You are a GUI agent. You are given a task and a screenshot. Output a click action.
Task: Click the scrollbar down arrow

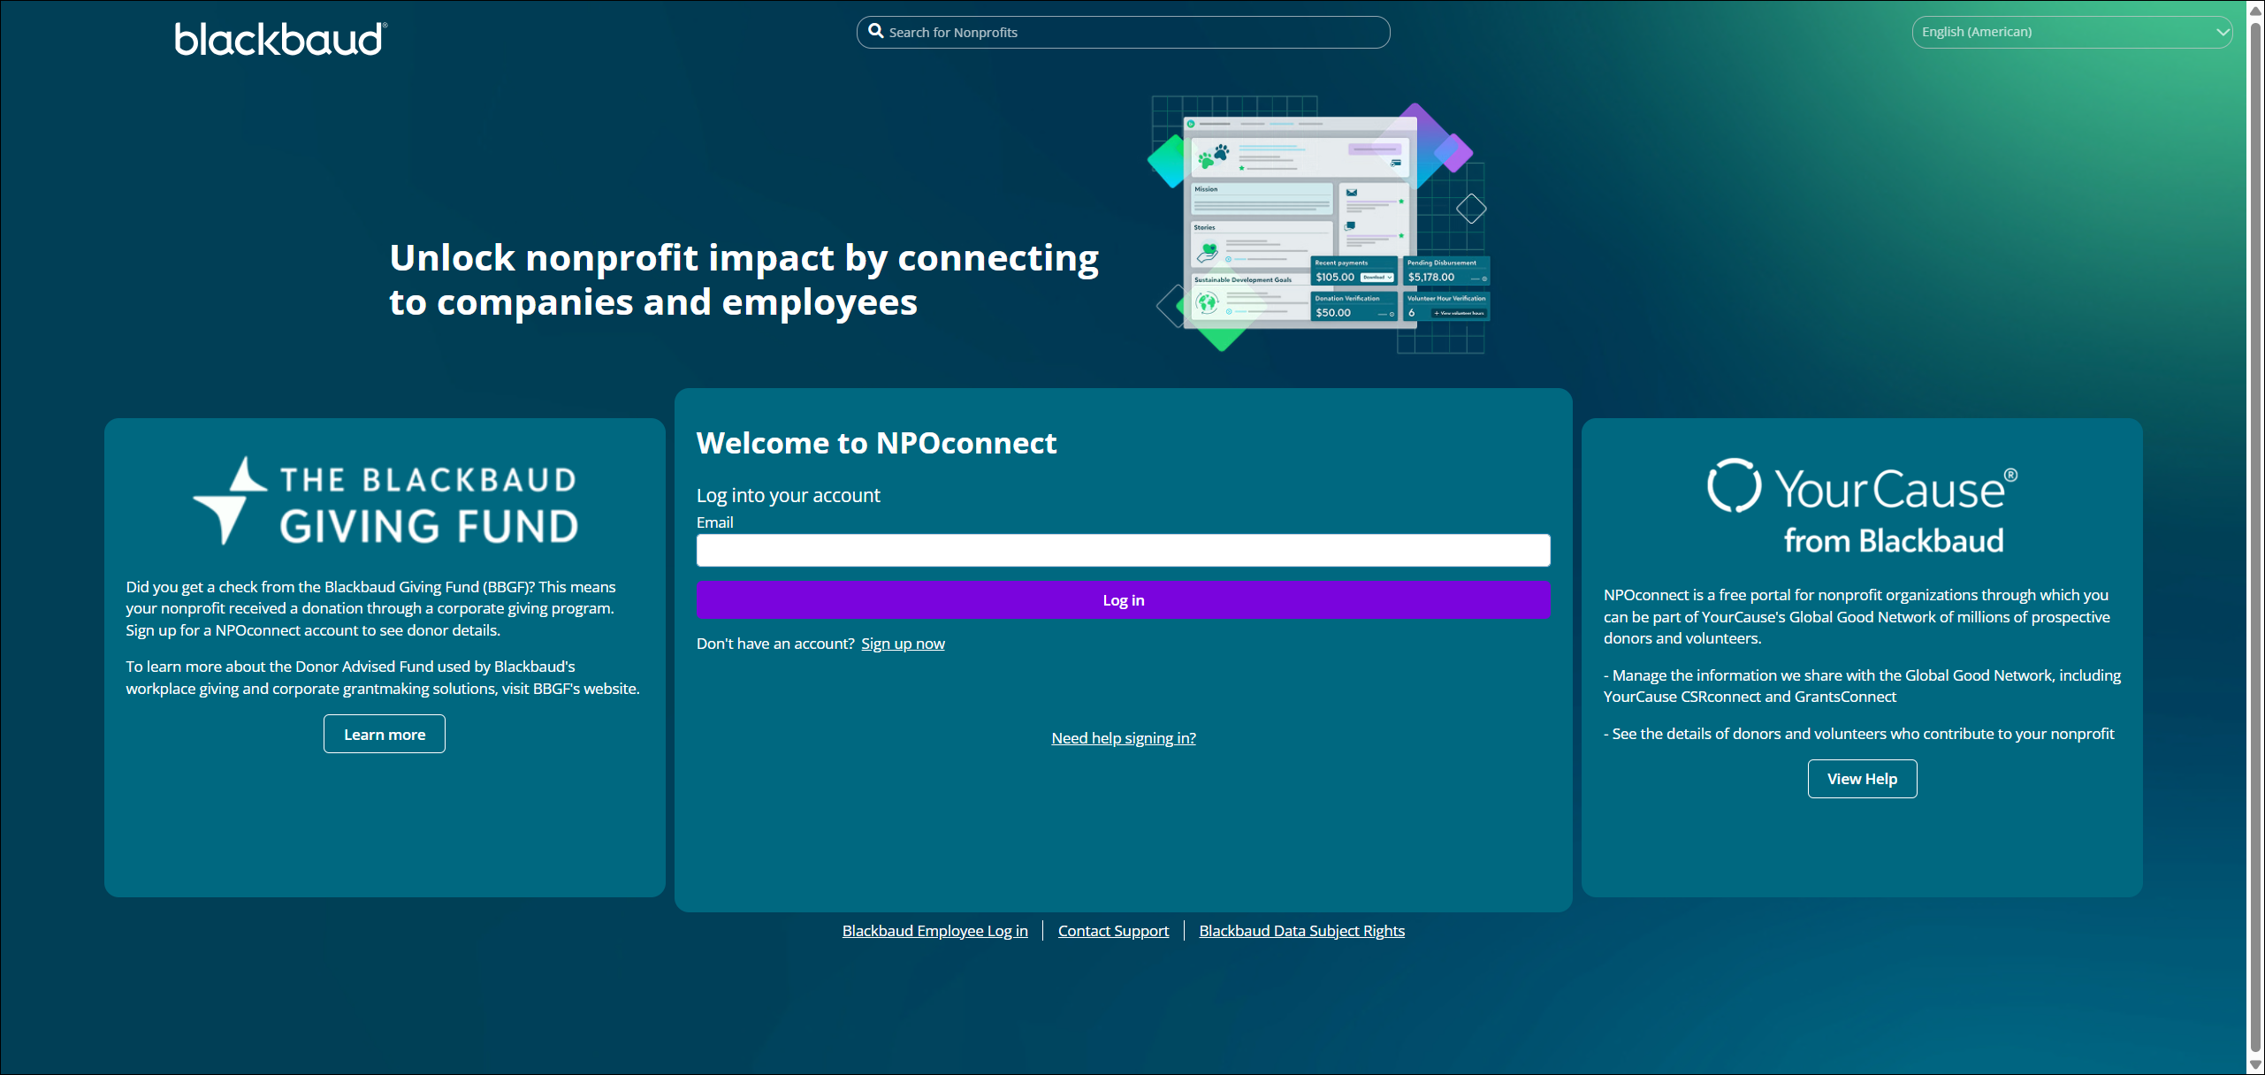click(2255, 1065)
